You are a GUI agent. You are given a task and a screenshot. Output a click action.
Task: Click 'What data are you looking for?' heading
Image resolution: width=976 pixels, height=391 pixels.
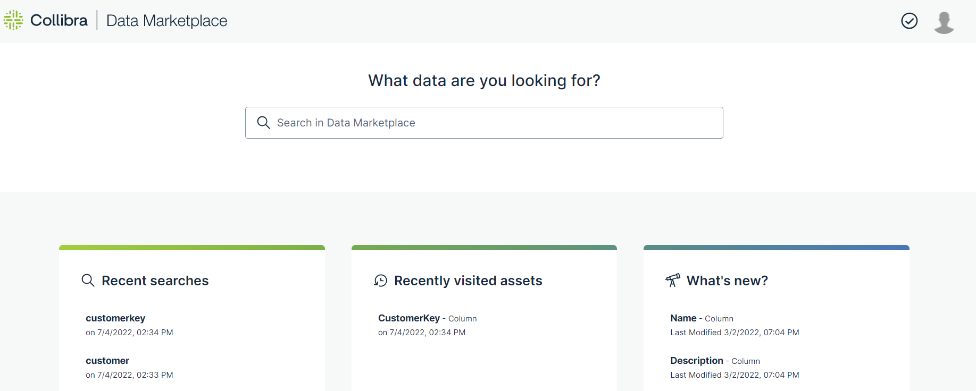(x=484, y=80)
